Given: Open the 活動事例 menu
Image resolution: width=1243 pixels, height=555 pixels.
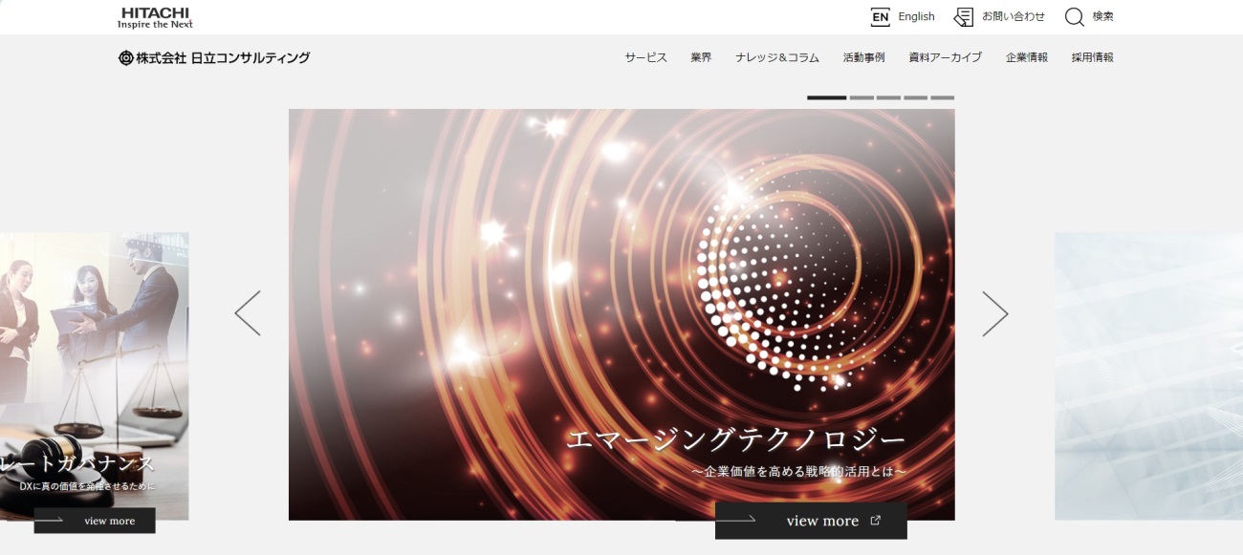Looking at the screenshot, I should pos(864,57).
